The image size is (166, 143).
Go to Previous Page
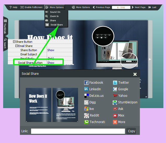tap(101, 7)
